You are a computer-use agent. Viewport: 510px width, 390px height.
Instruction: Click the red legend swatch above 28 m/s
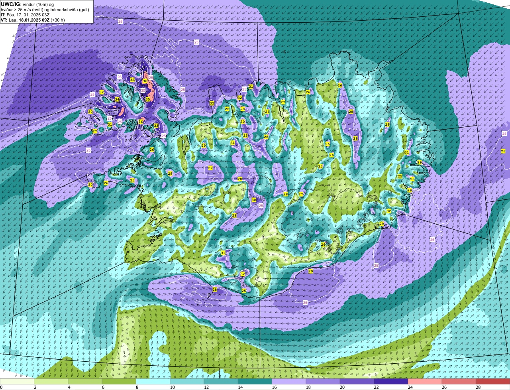click(x=493, y=381)
